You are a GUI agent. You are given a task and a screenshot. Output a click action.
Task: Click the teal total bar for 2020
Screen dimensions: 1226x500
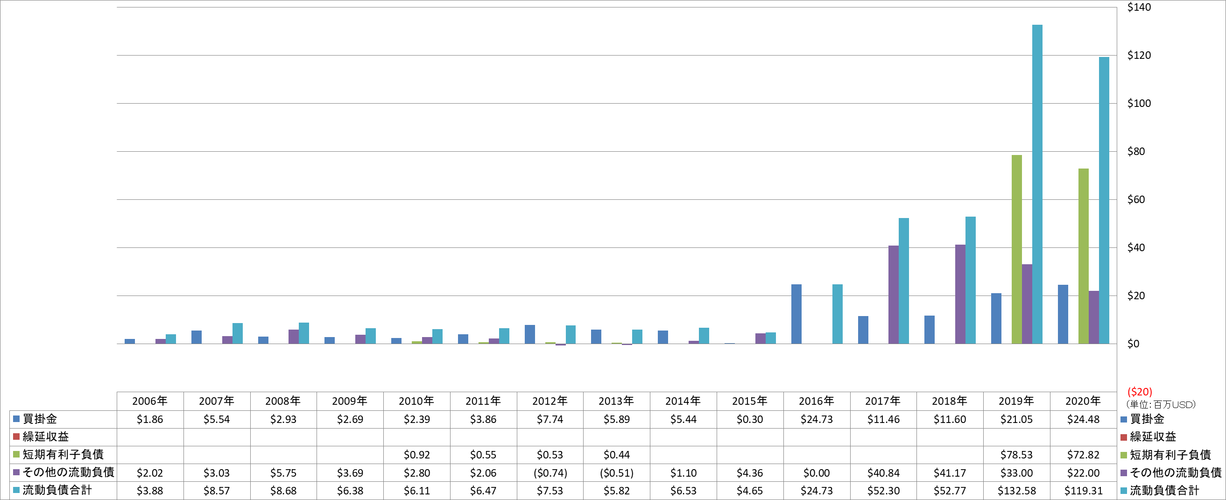(x=1104, y=200)
